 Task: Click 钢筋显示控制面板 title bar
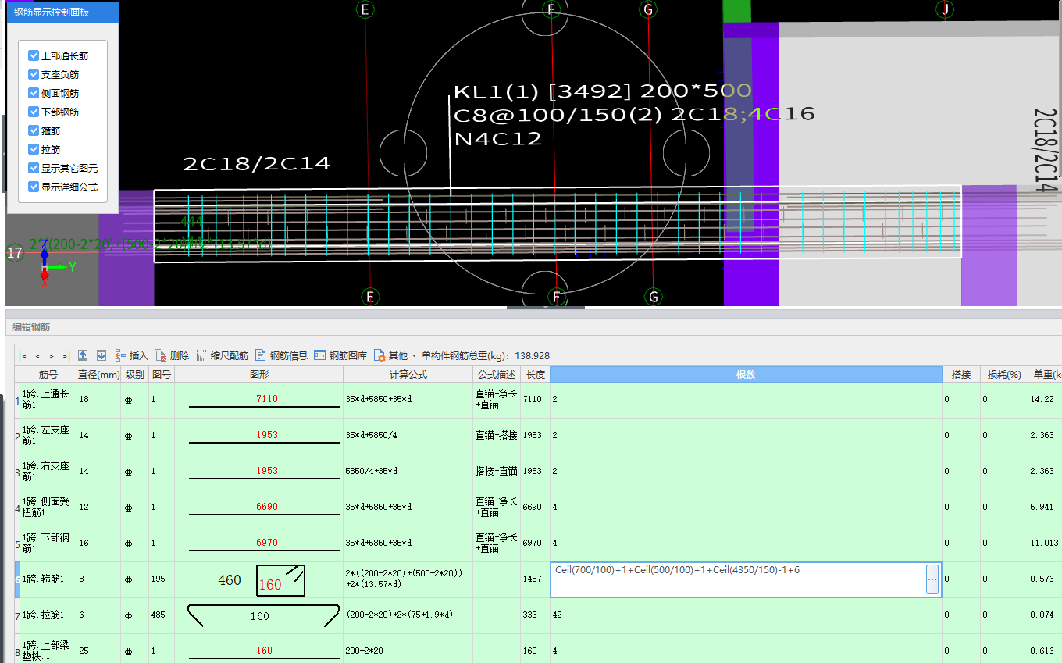(62, 12)
